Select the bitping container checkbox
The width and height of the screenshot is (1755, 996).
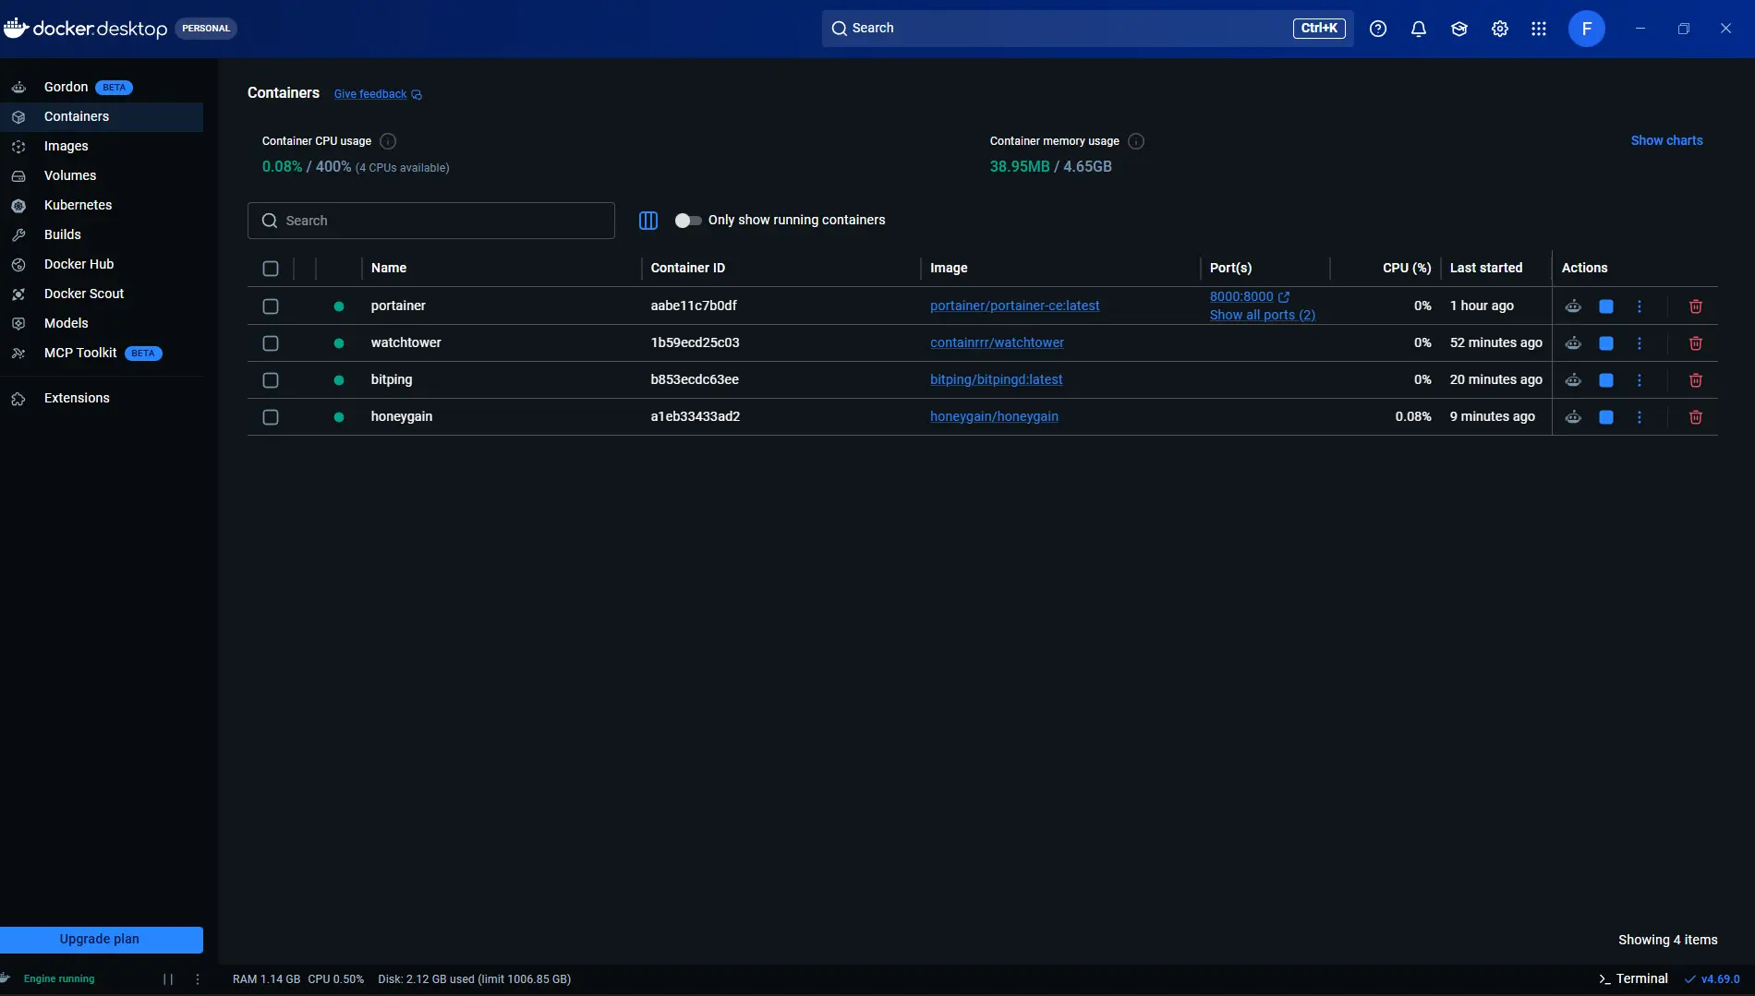(271, 380)
